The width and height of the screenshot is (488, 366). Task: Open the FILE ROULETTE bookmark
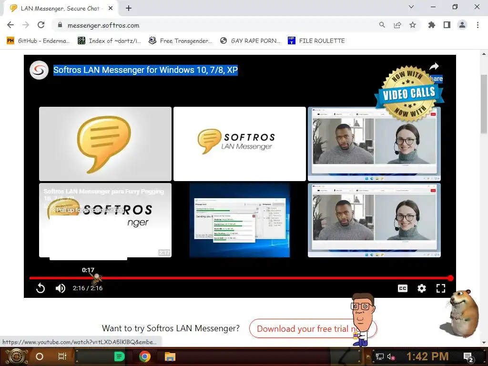pyautogui.click(x=316, y=41)
